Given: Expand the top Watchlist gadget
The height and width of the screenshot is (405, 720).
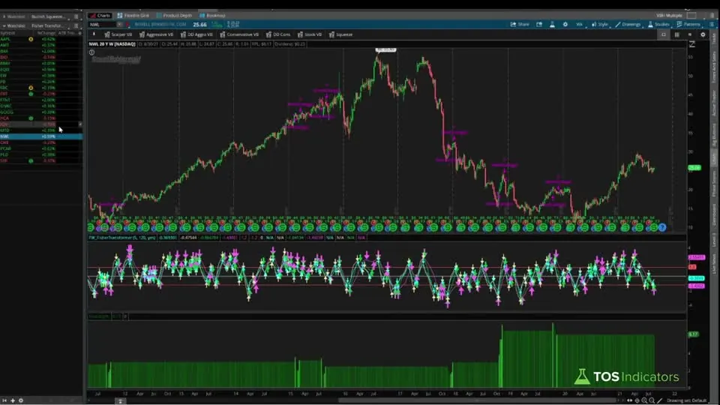Looking at the screenshot, I should [x=4, y=16].
